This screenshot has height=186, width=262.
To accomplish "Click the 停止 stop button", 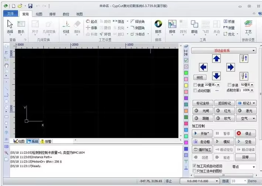I will pos(246,133).
